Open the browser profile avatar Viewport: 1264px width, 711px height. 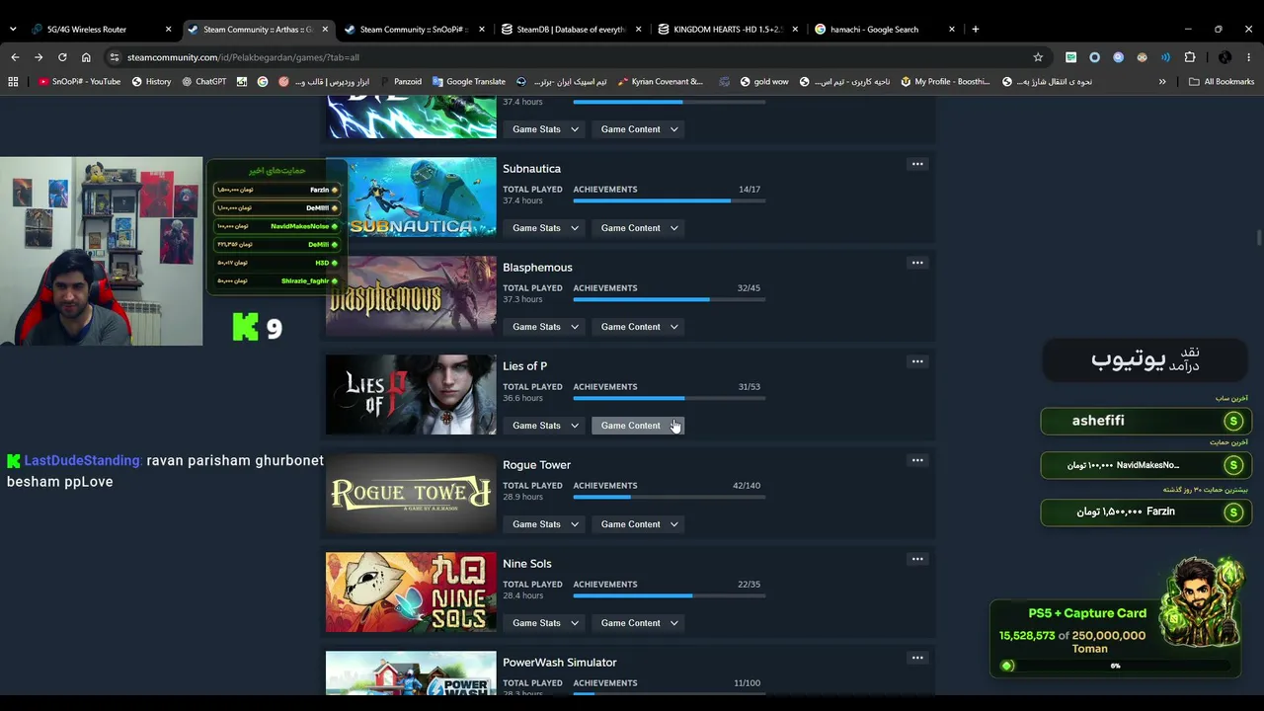point(1225,57)
